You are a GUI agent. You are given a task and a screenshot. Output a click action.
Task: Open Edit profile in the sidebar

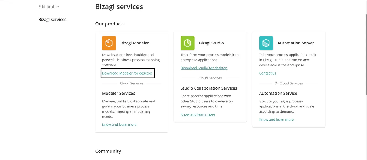coord(48,6)
